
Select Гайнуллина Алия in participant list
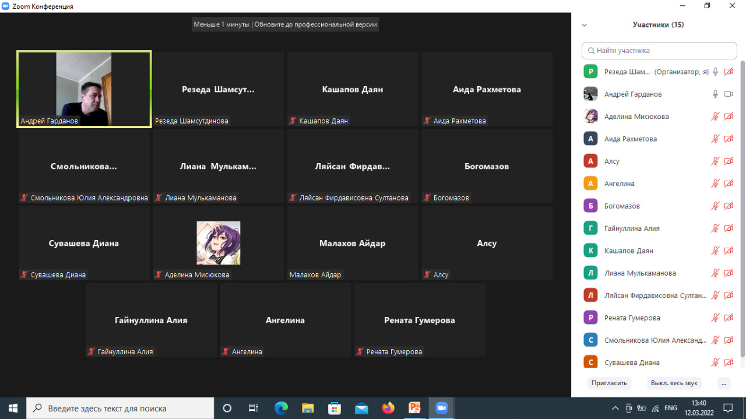coord(632,228)
